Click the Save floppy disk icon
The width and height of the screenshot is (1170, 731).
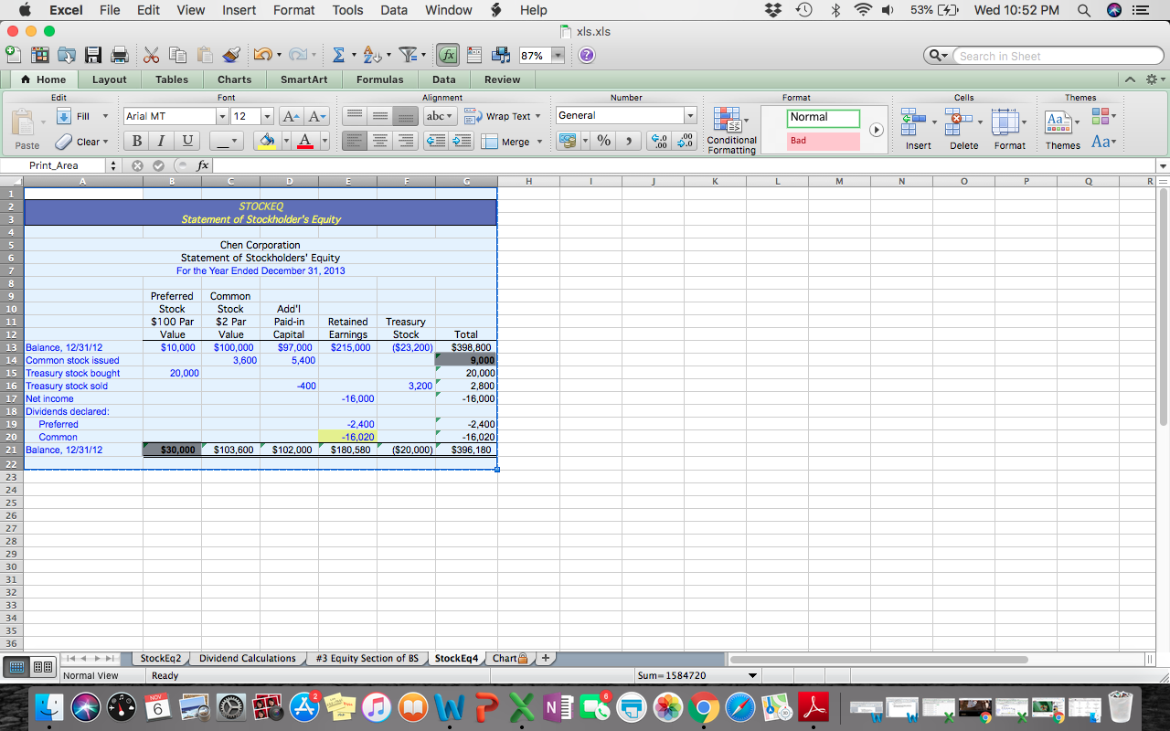pos(93,55)
